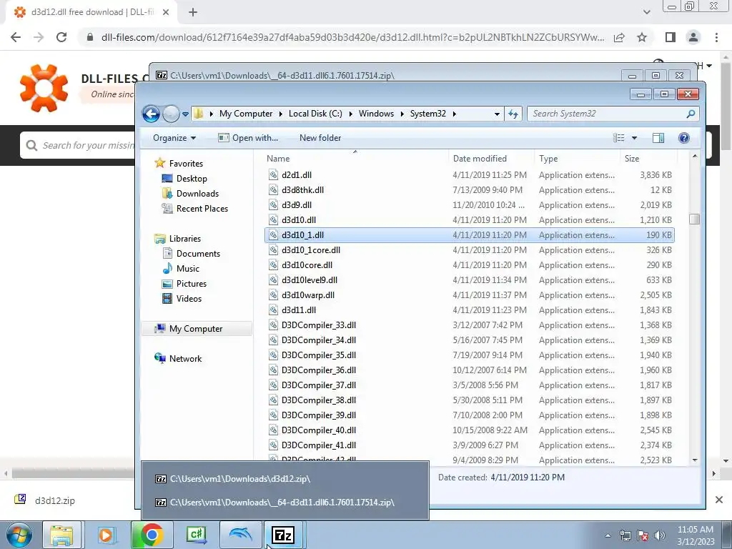This screenshot has width=732, height=549.
Task: Select My Computer breadcrumb in address bar
Action: pyautogui.click(x=246, y=114)
